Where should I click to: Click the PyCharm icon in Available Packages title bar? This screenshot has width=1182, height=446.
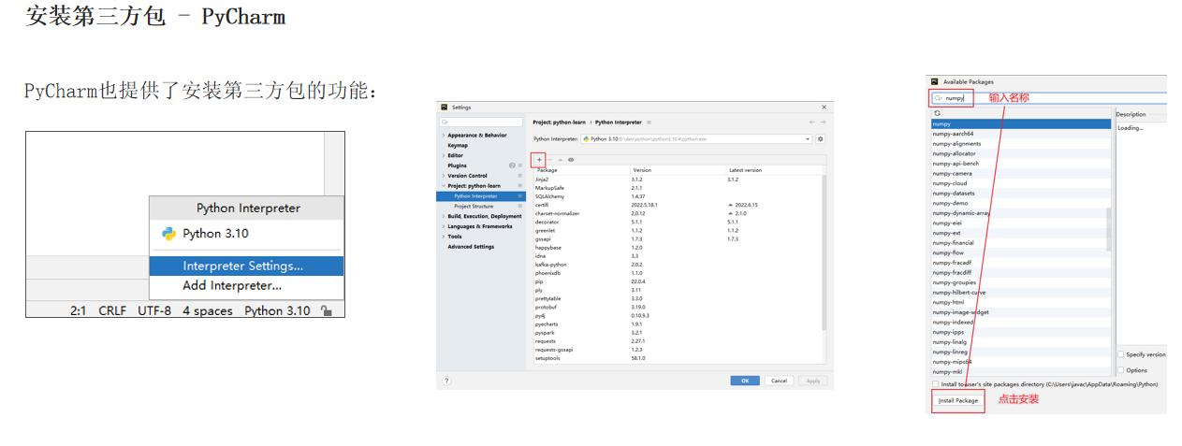click(x=935, y=81)
